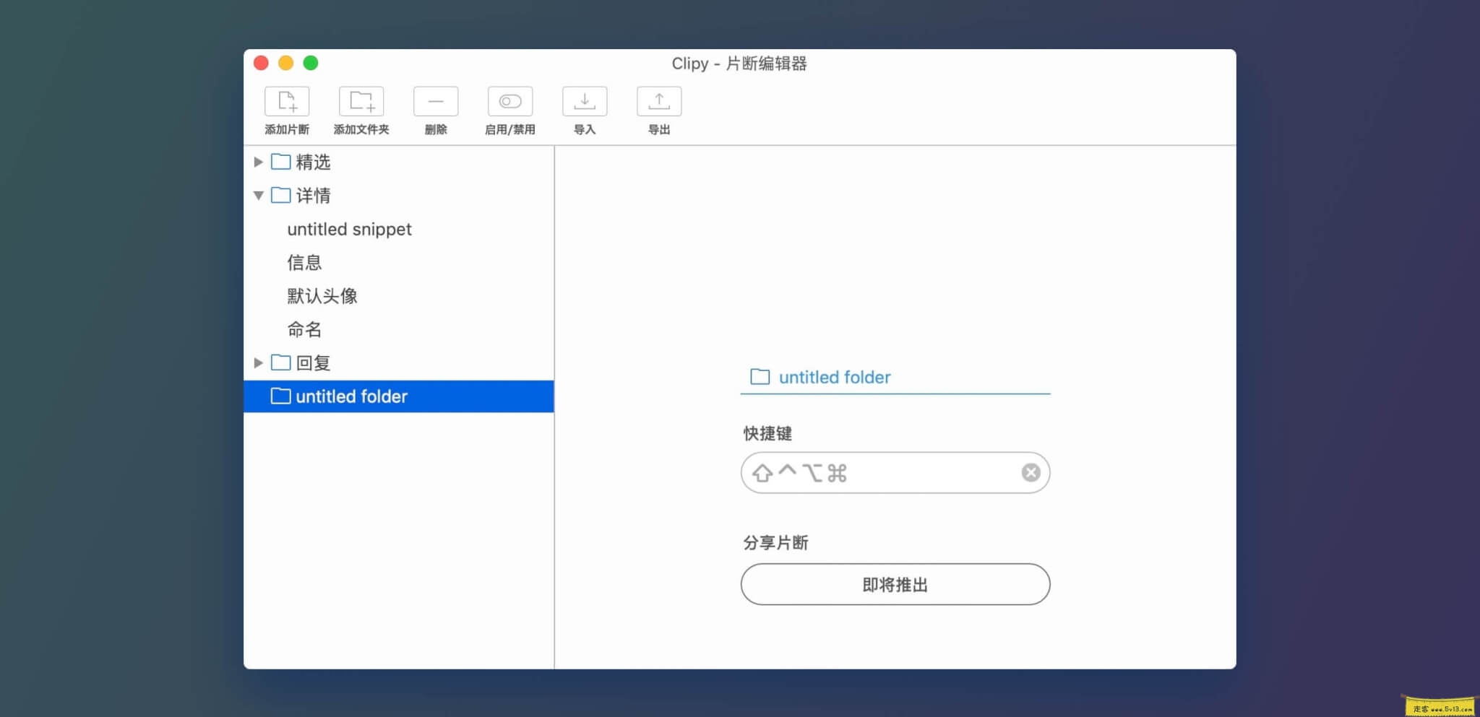
Task: Expand the 回复 folder
Action: tap(259, 362)
